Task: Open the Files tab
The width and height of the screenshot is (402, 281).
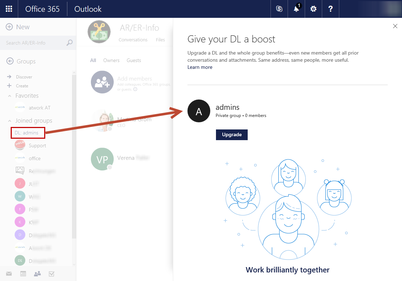Action: (x=160, y=40)
